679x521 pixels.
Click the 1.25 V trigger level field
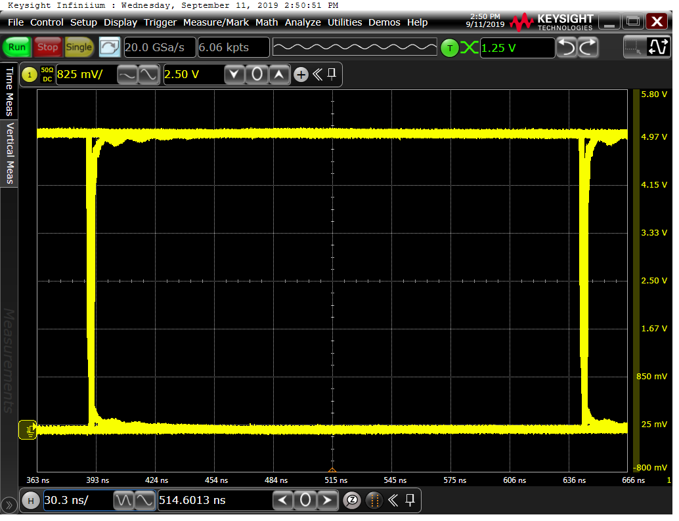(x=517, y=48)
